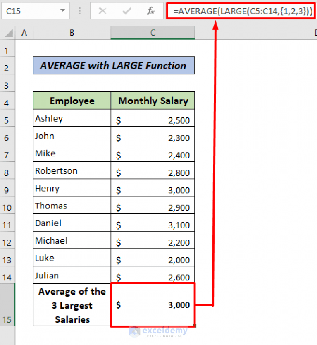Select the 'Luke' cell
317x345 pixels.
pyautogui.click(x=72, y=258)
